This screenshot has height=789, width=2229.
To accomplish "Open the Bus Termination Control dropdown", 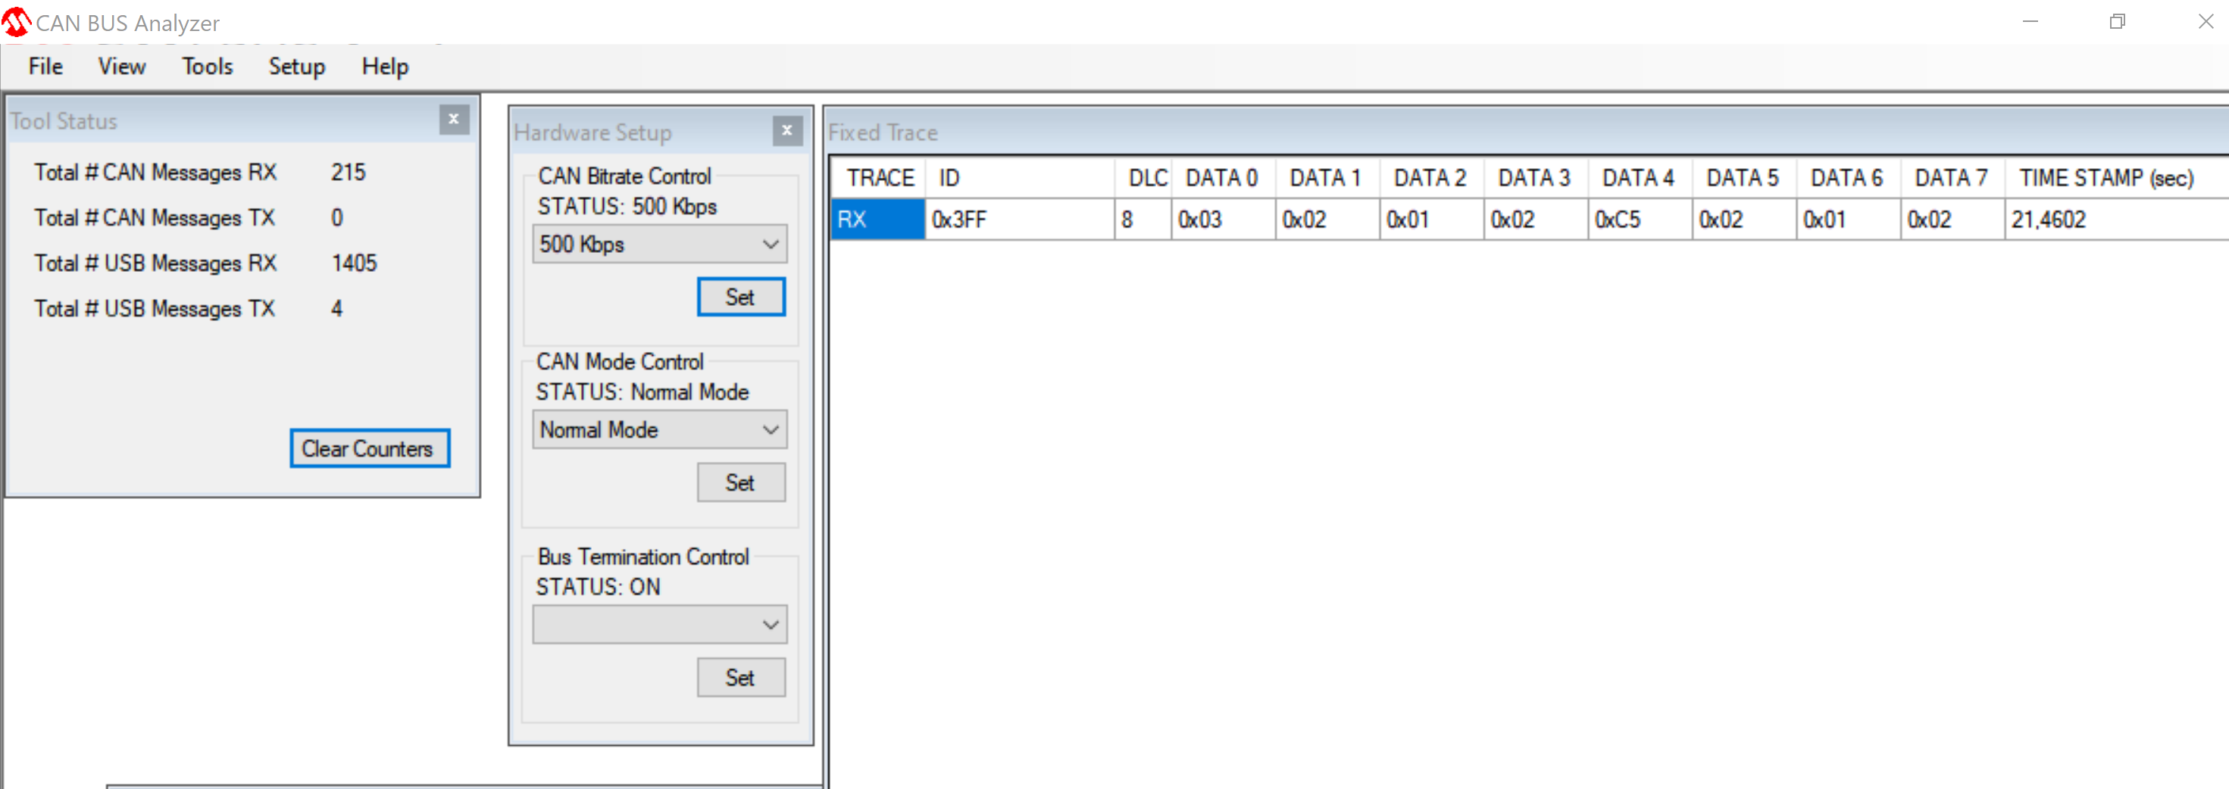I will pyautogui.click(x=658, y=624).
